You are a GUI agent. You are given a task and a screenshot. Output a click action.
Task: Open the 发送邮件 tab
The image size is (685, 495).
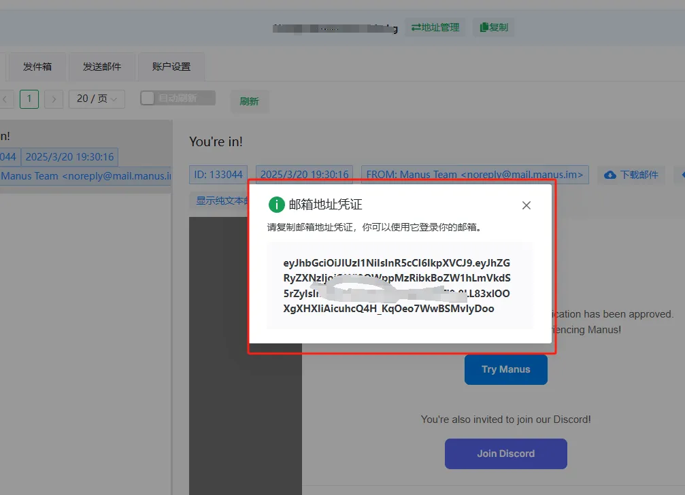pos(102,67)
